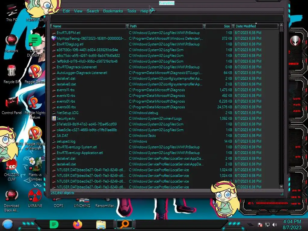Launch Firefox from the taskbar
This screenshot has height=231, width=308.
coord(78,224)
